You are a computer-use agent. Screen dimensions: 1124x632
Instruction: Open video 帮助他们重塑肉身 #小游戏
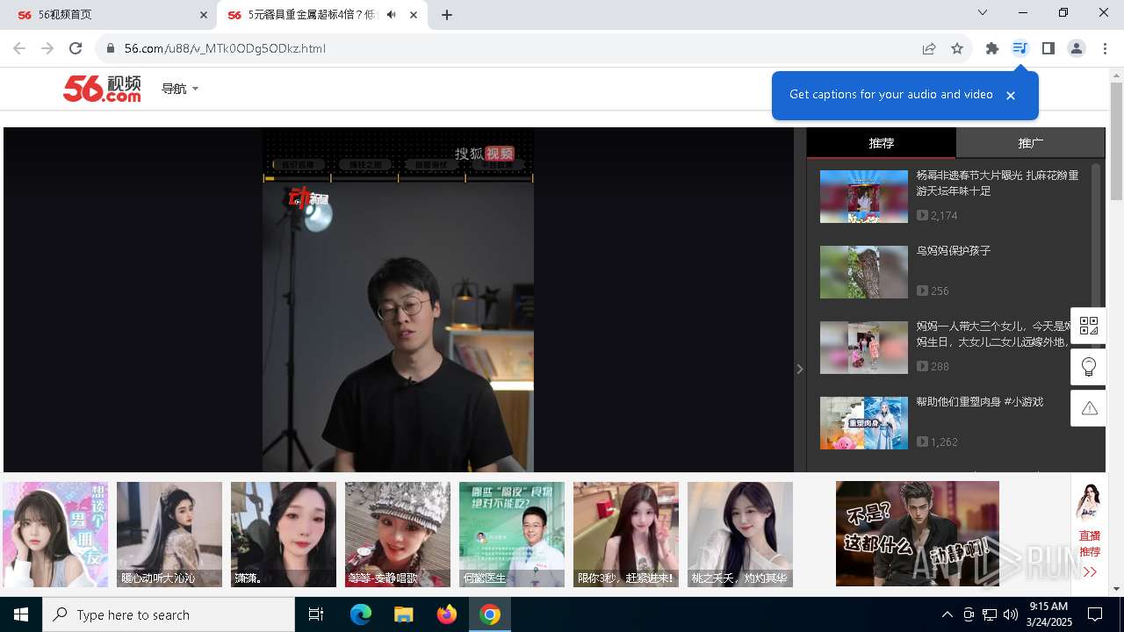tap(980, 402)
